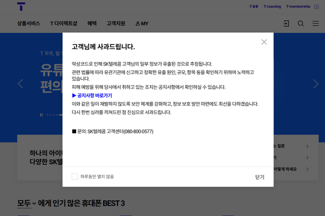Open the T roaming link
The image size is (325, 216).
coord(272,7)
